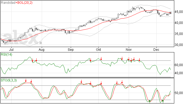Click the 60,00 level on RSI axis
The image size is (187, 104).
click(179, 65)
